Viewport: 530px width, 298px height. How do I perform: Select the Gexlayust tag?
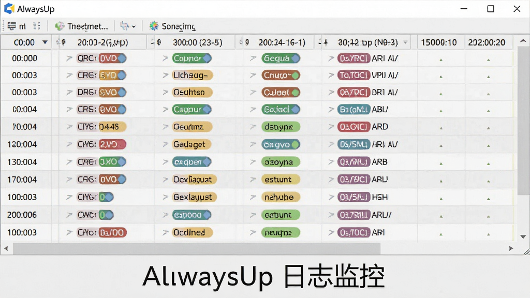[194, 197]
